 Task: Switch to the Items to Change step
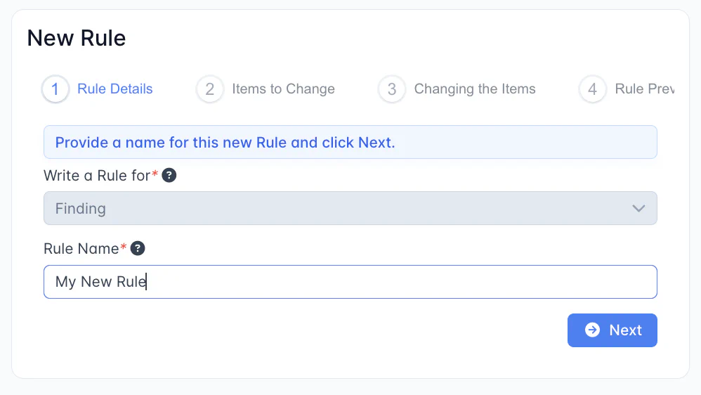(x=283, y=89)
